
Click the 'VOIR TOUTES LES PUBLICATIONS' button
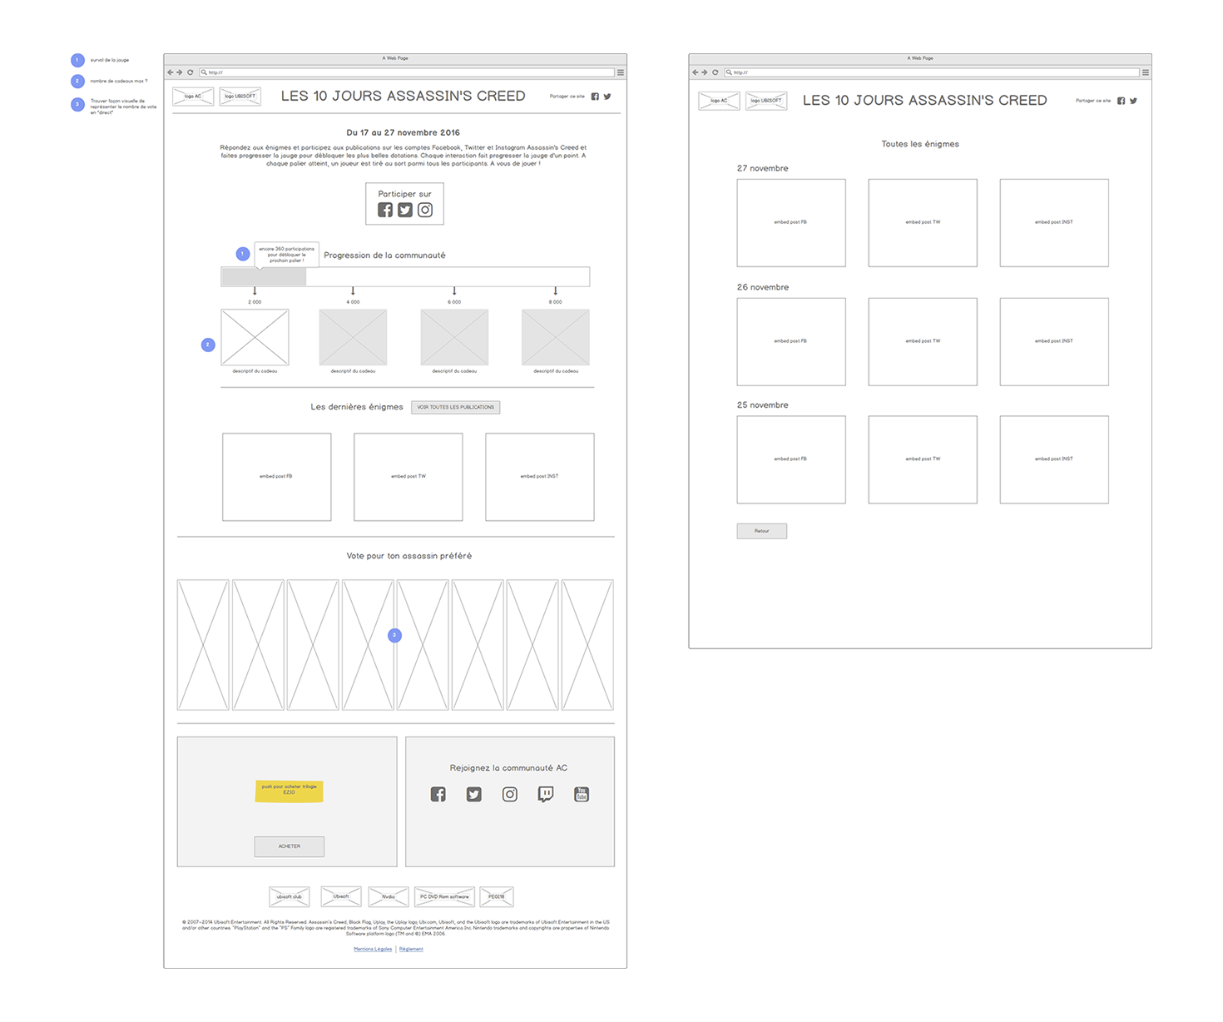click(456, 407)
